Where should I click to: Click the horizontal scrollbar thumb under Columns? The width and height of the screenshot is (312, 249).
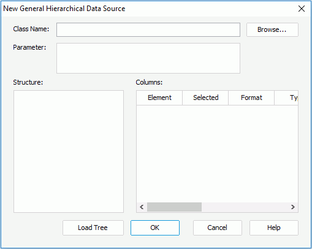[174, 207]
